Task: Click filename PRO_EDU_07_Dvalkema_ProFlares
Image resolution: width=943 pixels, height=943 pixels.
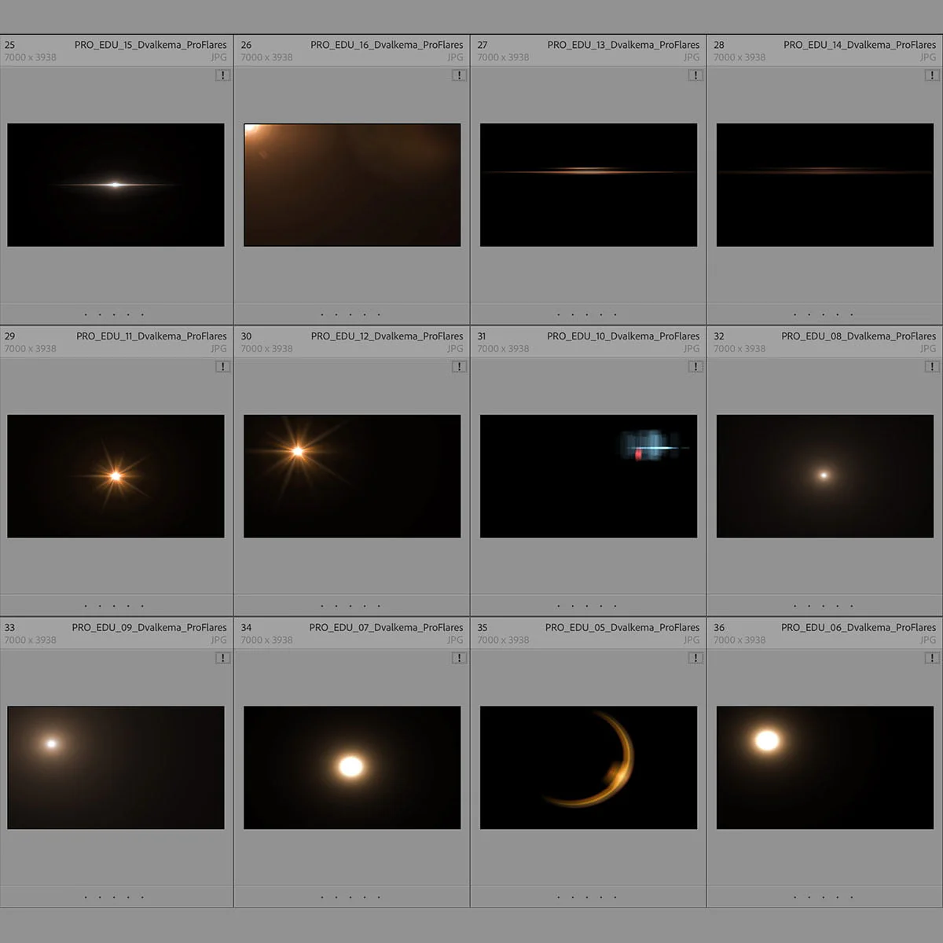Action: [387, 628]
